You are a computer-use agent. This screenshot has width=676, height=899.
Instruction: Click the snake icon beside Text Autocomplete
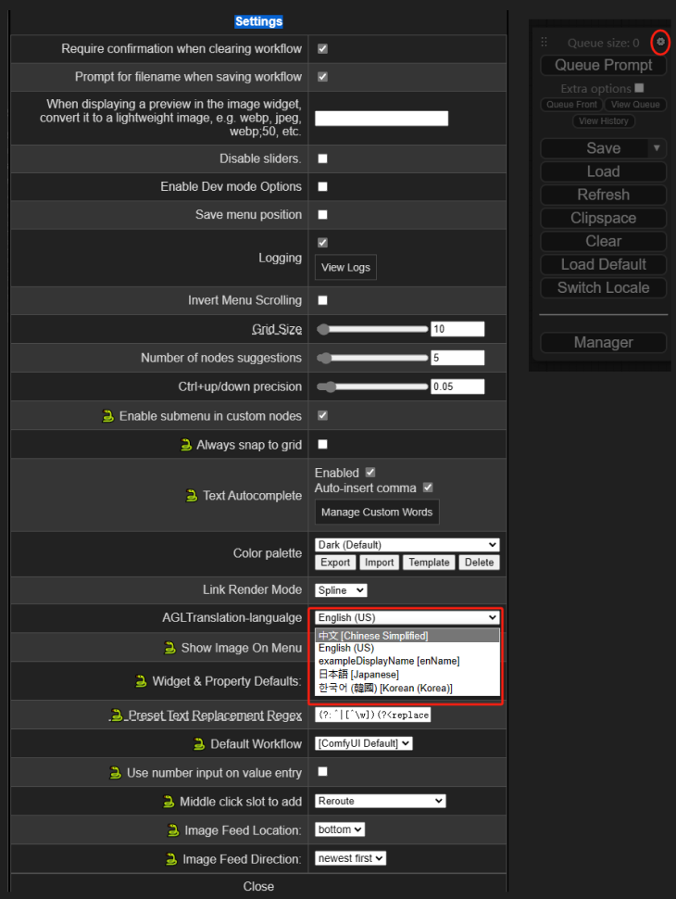[x=192, y=496]
